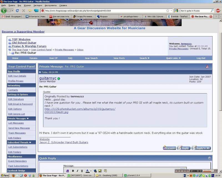
Task: Open the new tab button
Action: [216, 16]
